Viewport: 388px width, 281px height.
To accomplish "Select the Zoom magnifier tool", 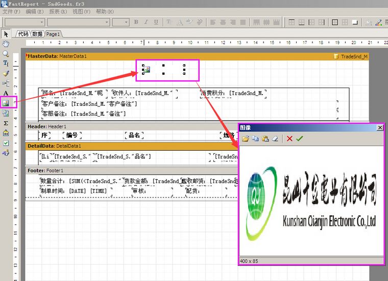I will tap(6, 54).
